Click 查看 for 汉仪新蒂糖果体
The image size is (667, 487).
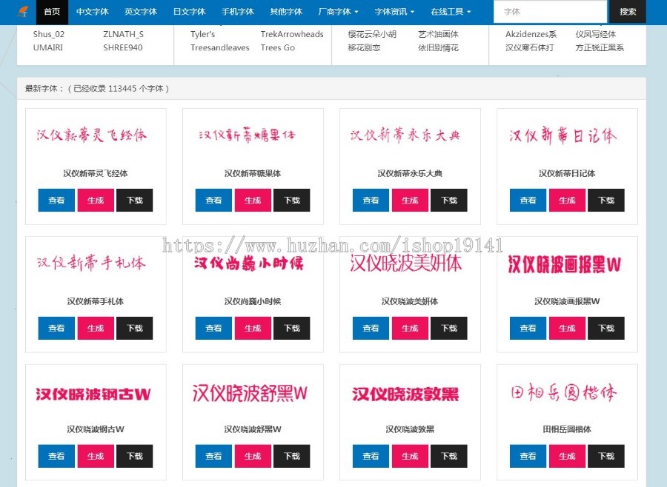213,200
